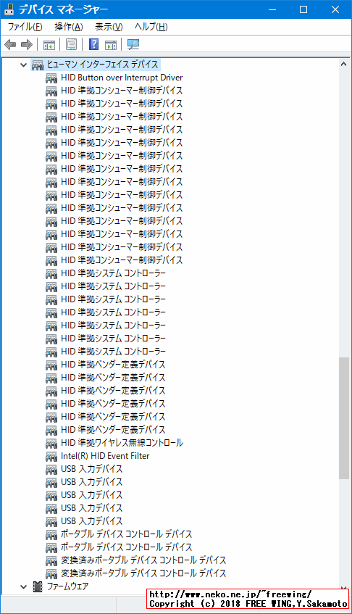This screenshot has width=352, height=614.
Task: Click the scrollbar up arrow
Action: point(344,65)
